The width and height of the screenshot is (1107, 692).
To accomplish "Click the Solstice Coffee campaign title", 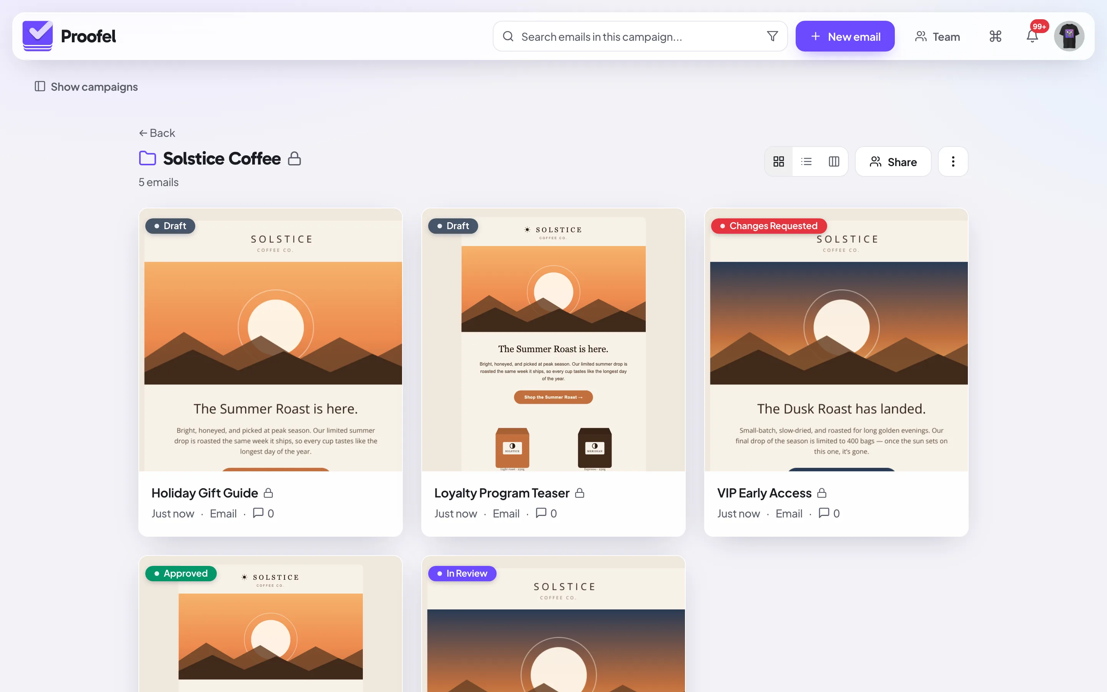I will [x=222, y=158].
